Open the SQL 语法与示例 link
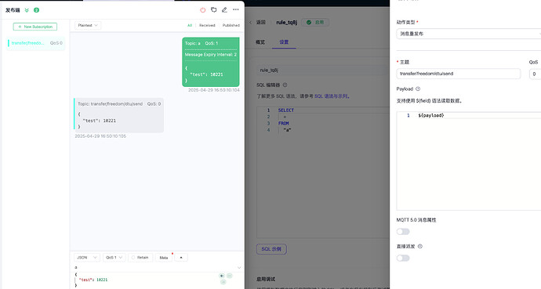 click(x=331, y=96)
